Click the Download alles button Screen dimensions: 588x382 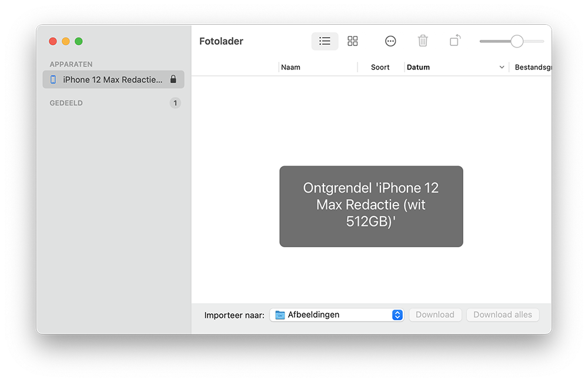click(503, 315)
